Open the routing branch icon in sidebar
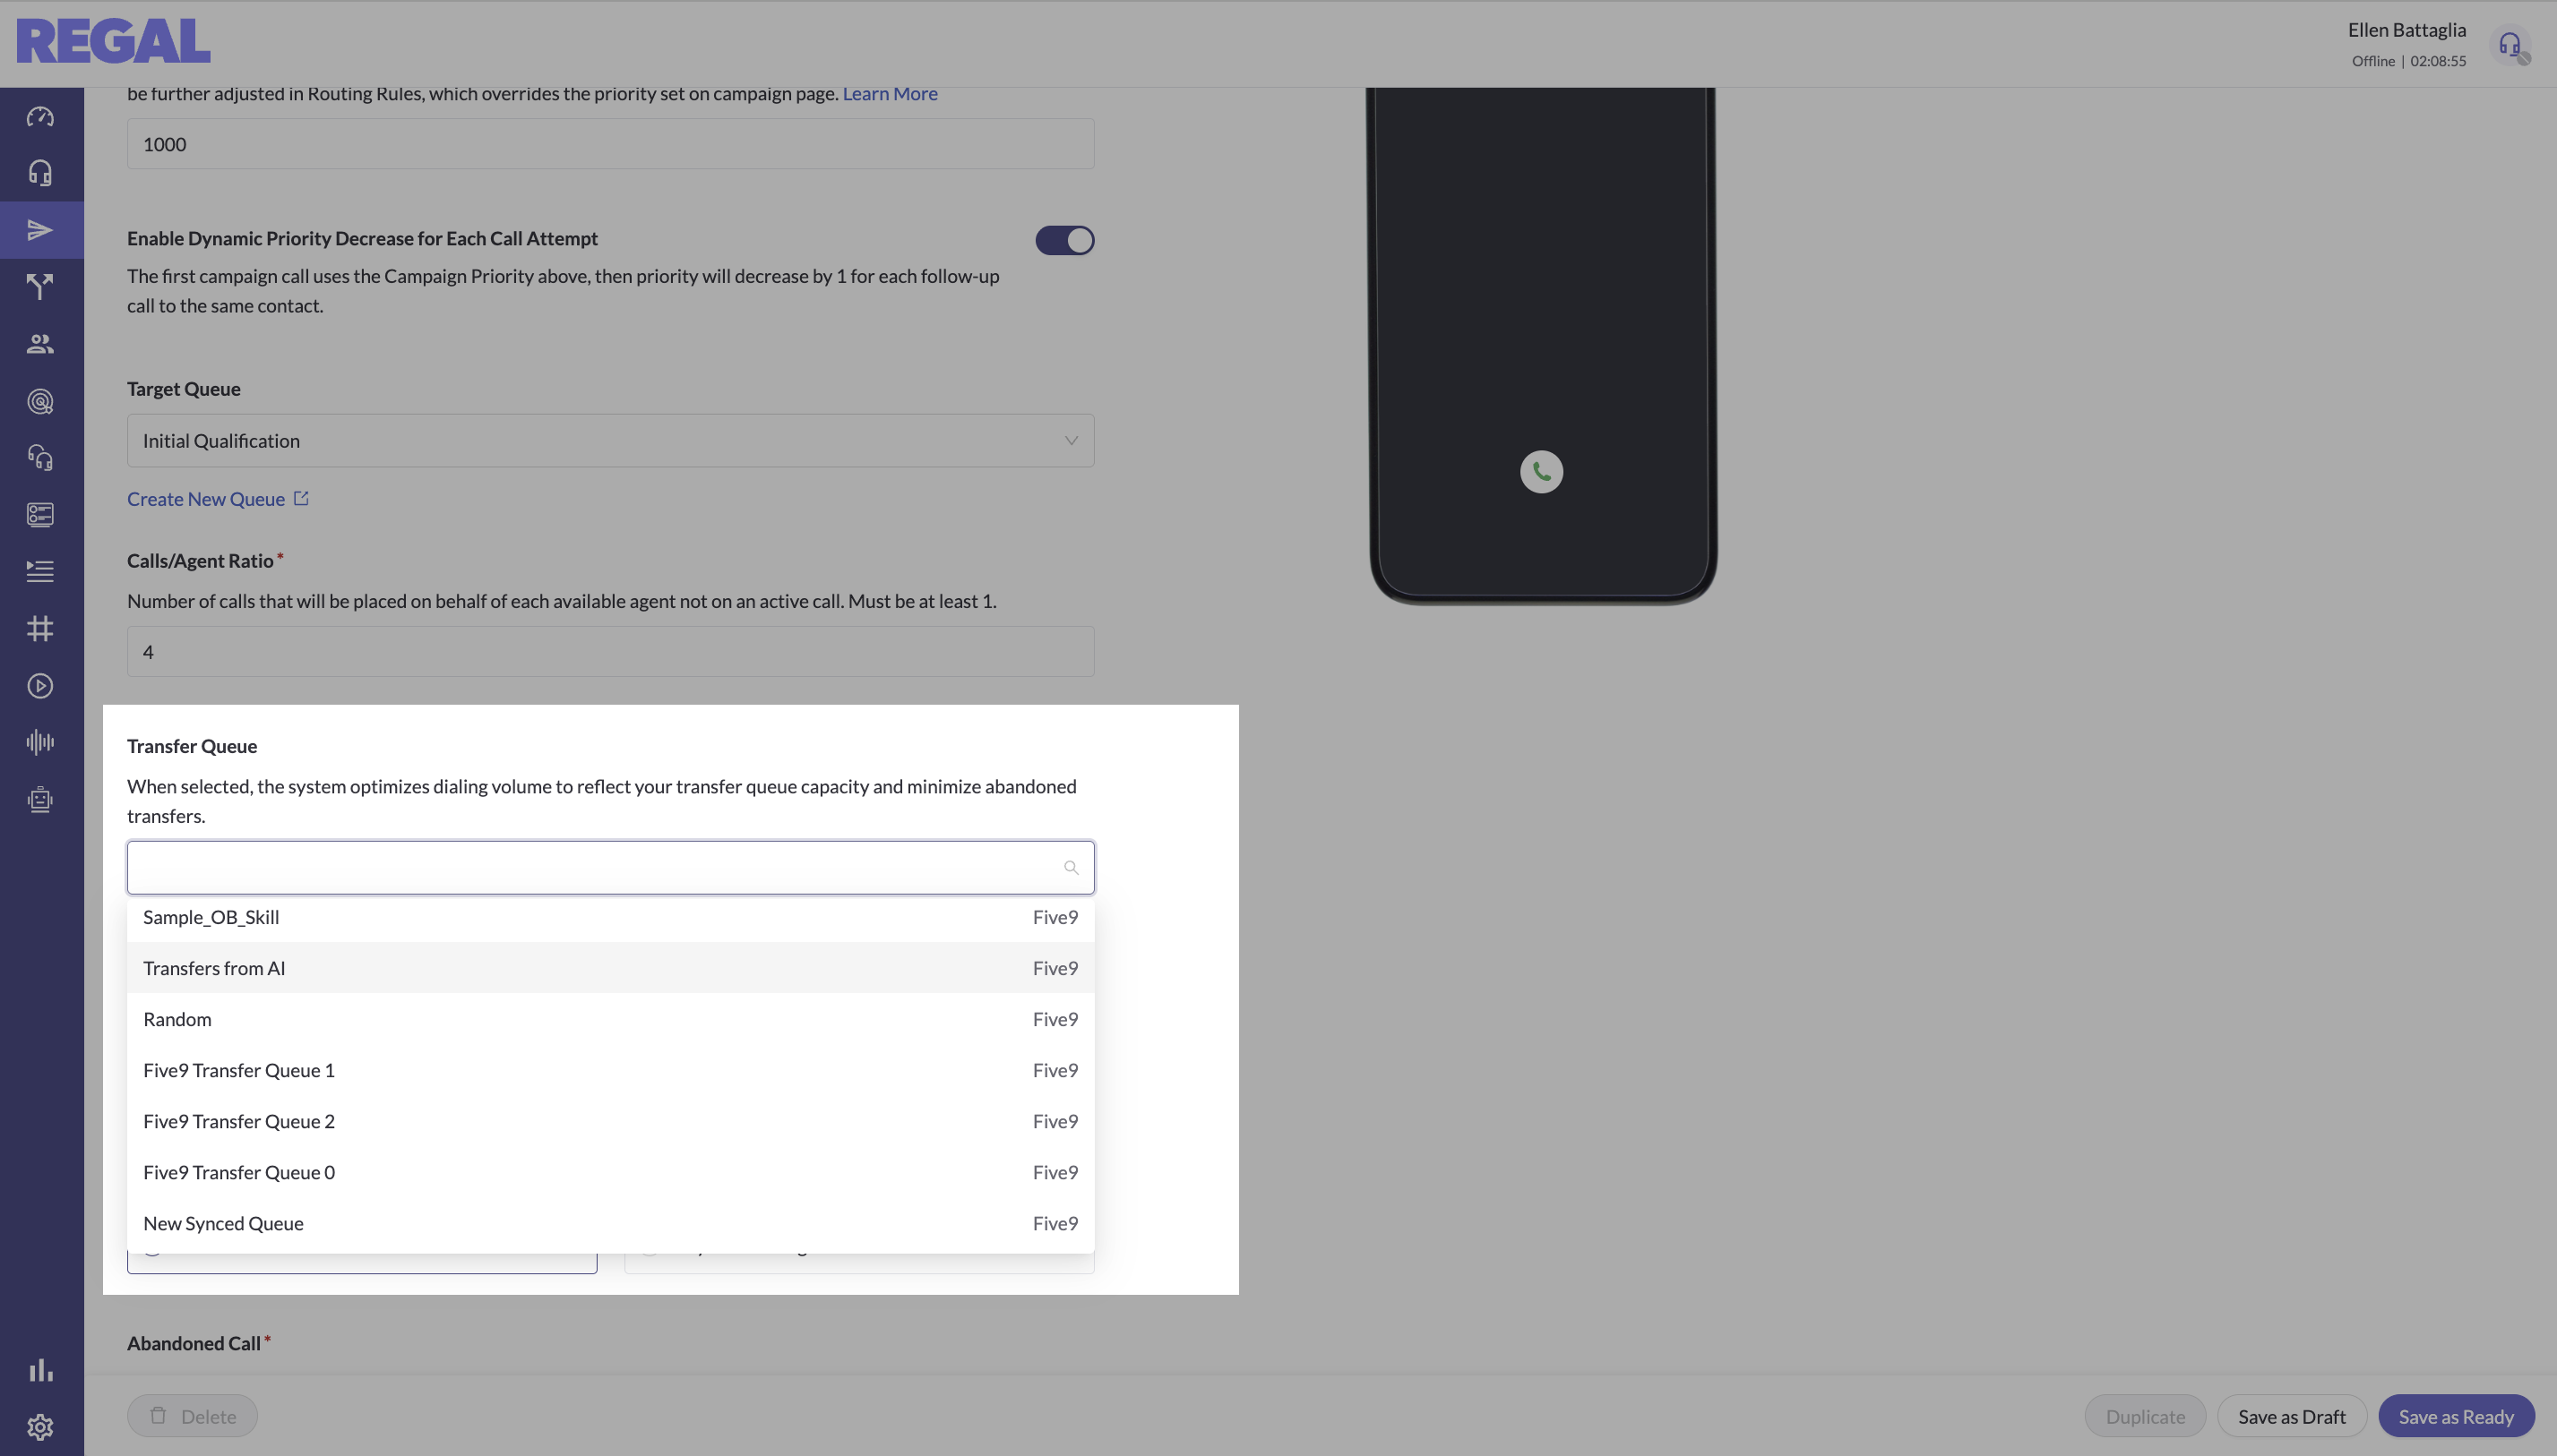This screenshot has height=1456, width=2557. pyautogui.click(x=40, y=287)
